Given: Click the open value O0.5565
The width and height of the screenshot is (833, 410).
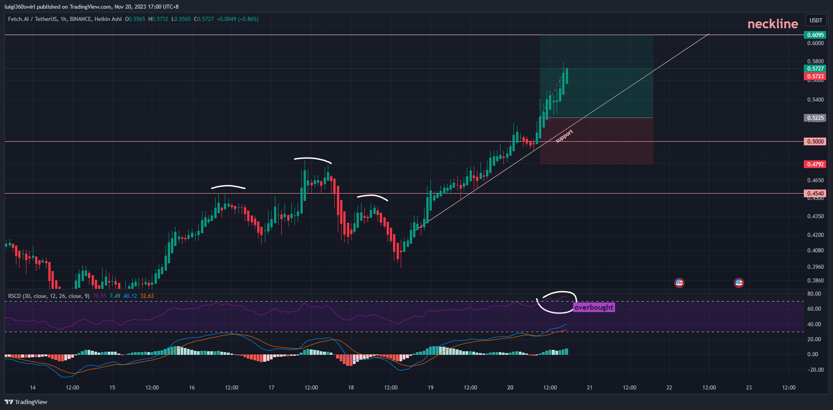Looking at the screenshot, I should 135,19.
